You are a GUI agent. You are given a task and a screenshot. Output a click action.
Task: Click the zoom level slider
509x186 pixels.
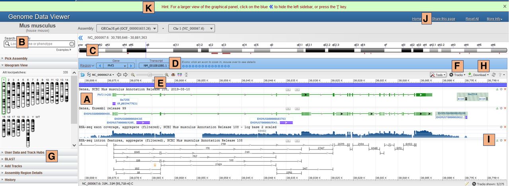(150, 75)
